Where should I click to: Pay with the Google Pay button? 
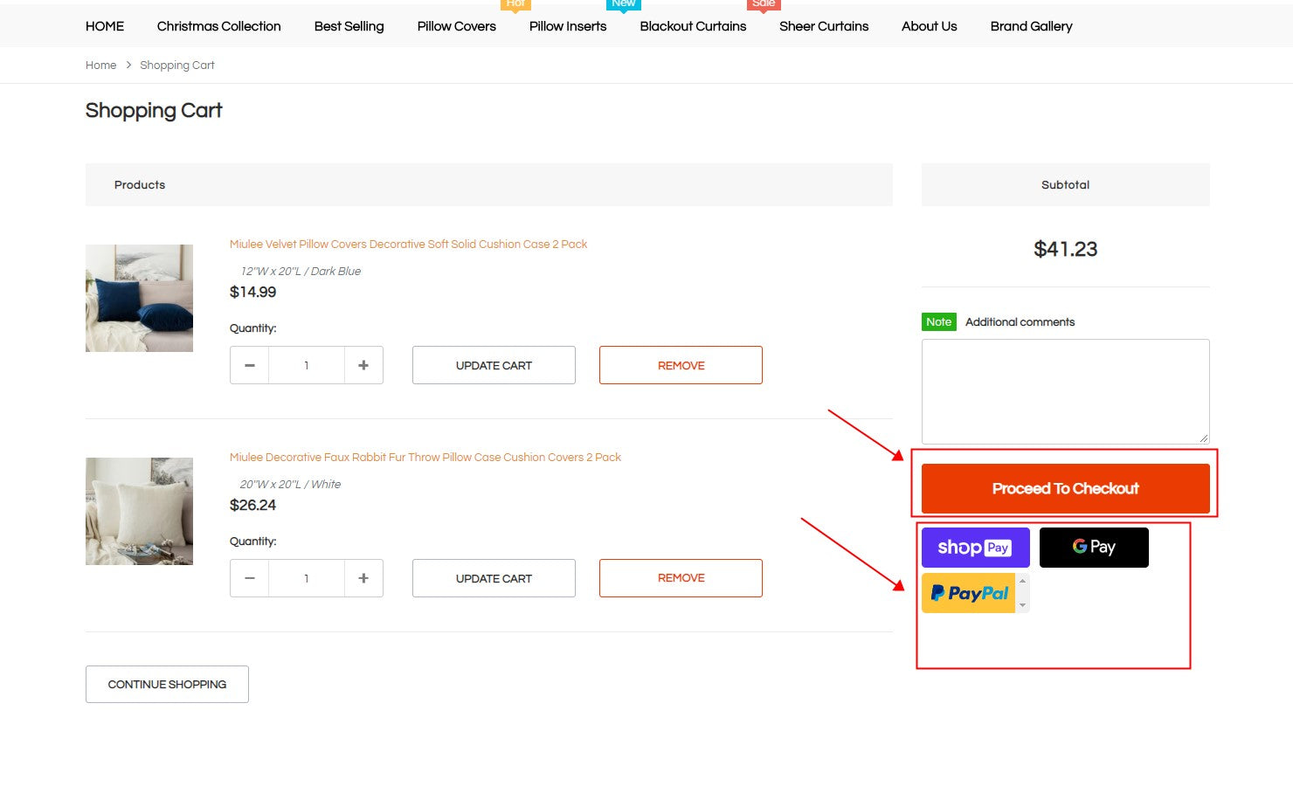(x=1094, y=548)
